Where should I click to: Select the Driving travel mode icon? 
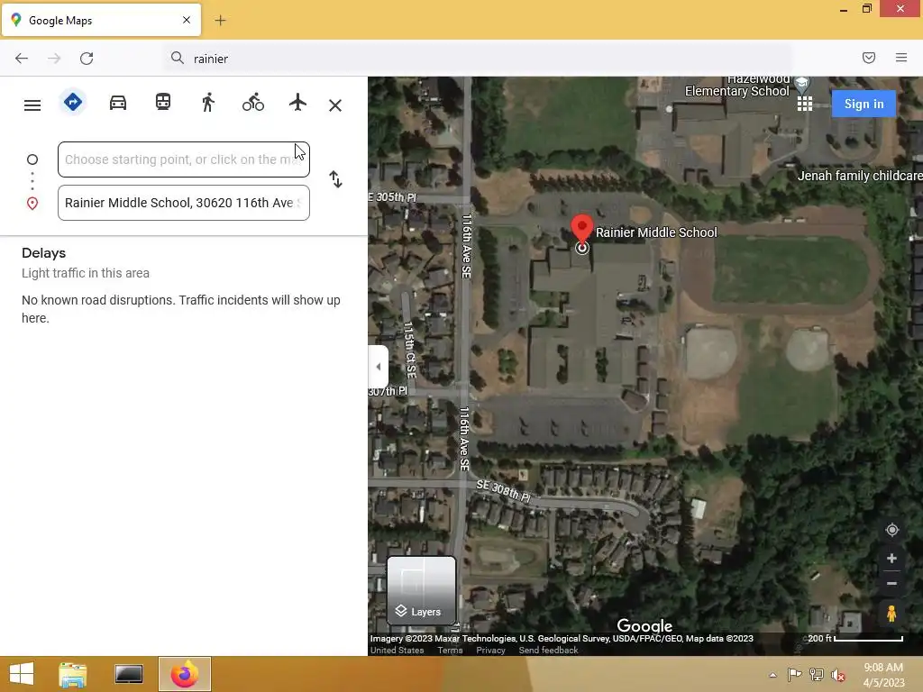pos(118,103)
